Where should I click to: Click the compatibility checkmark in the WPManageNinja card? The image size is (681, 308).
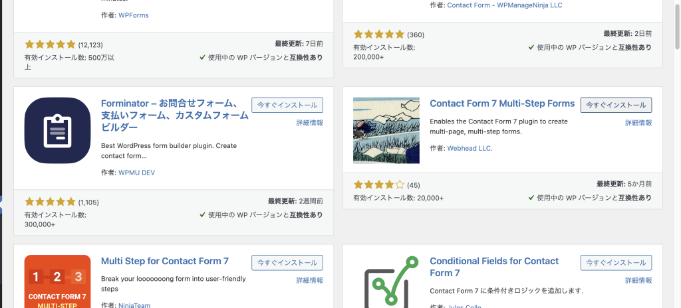tap(531, 48)
